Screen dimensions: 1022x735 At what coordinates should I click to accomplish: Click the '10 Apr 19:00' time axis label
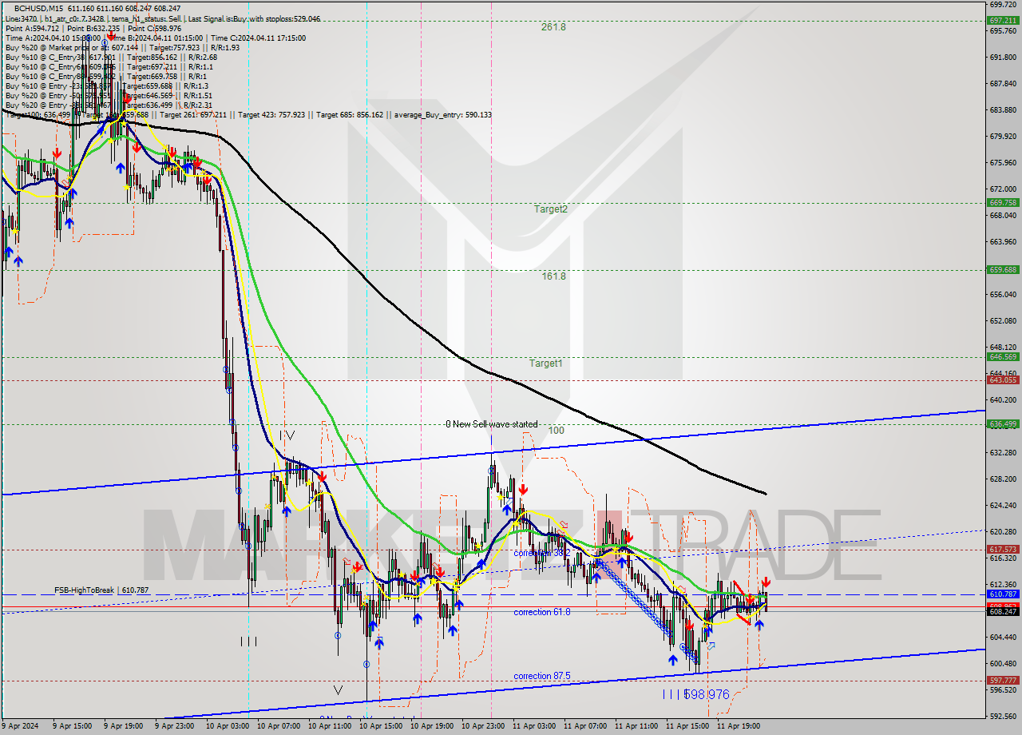[432, 727]
